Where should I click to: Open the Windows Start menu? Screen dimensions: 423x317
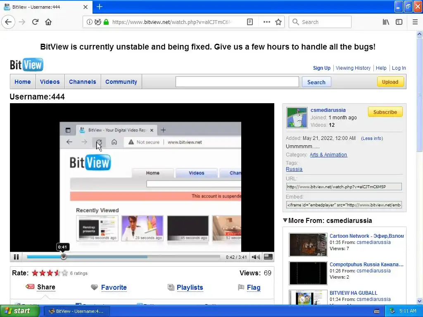pos(20,311)
